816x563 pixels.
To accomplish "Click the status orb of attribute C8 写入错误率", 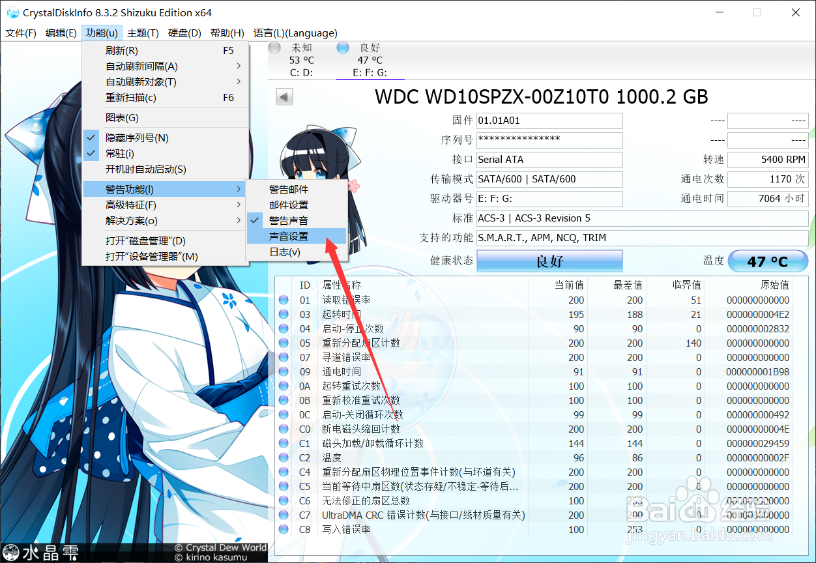I will pyautogui.click(x=284, y=530).
